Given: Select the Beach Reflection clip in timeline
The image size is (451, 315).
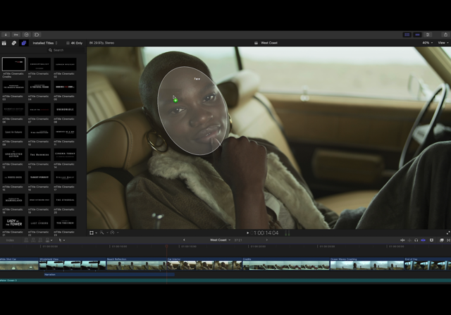Looking at the screenshot, I should [137, 264].
